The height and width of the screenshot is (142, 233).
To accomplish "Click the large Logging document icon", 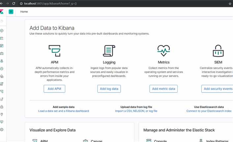I will pos(109,51).
